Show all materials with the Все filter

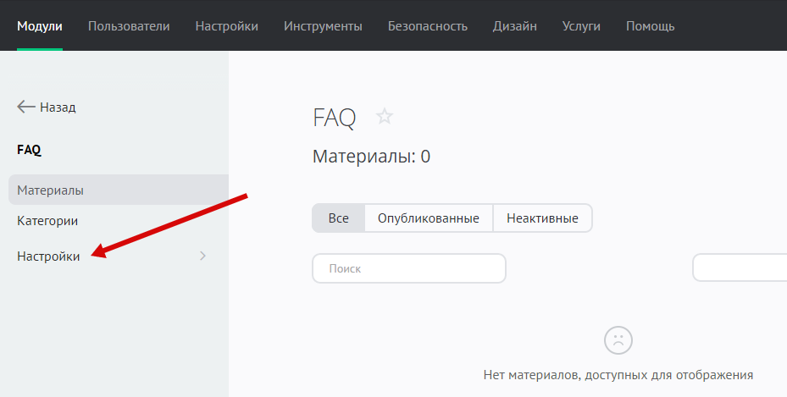[338, 218]
